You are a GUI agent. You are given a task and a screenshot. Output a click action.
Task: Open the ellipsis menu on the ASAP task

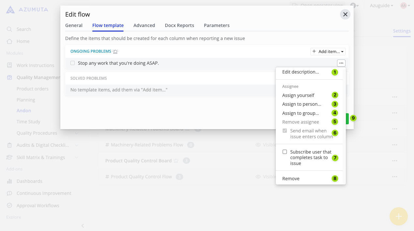coord(341,63)
